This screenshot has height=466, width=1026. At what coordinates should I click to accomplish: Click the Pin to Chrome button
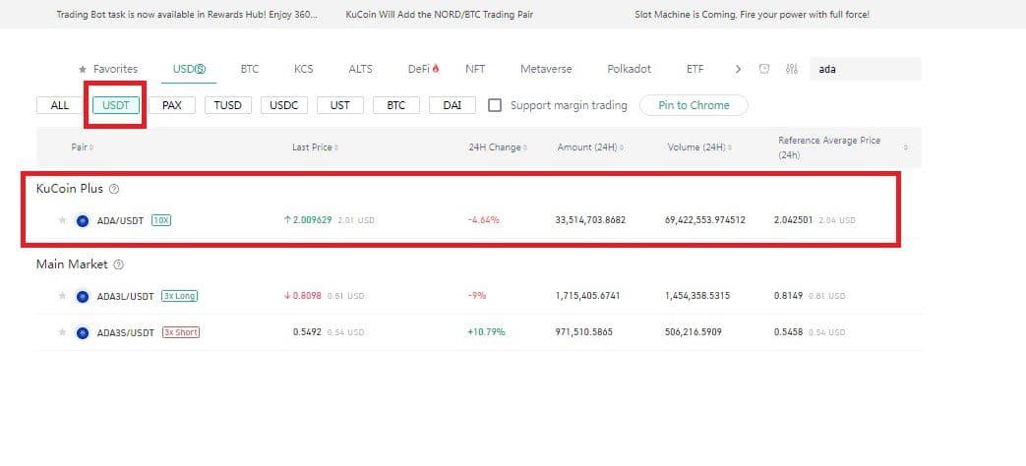[x=694, y=105]
